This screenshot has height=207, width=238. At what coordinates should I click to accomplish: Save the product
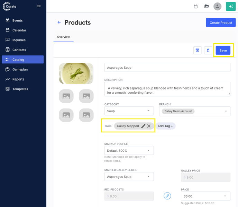click(223, 50)
